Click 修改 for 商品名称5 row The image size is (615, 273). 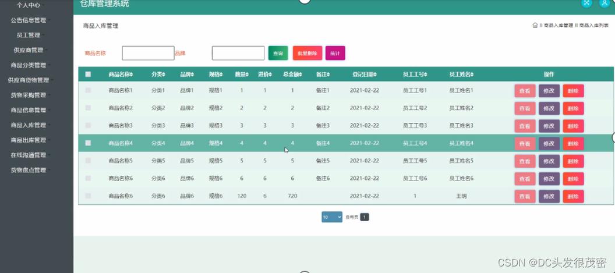(549, 161)
